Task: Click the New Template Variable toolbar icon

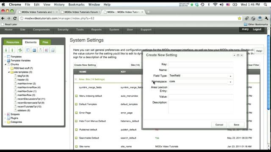Action: pyautogui.click(x=34, y=50)
